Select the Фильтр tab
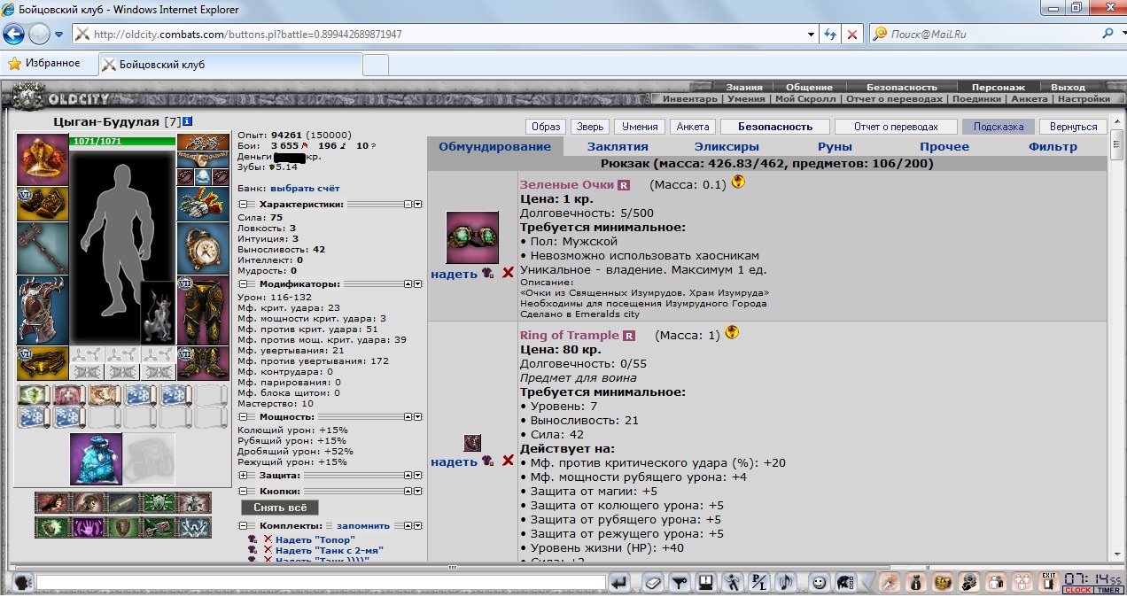The image size is (1127, 597). [x=1053, y=147]
